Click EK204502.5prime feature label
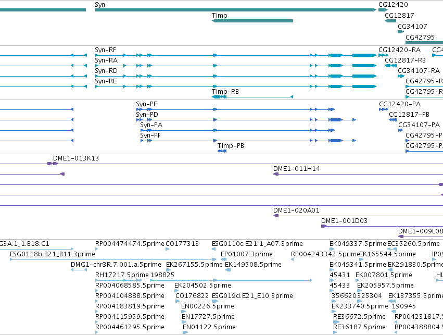The width and height of the screenshot is (443, 335). tap(202, 286)
